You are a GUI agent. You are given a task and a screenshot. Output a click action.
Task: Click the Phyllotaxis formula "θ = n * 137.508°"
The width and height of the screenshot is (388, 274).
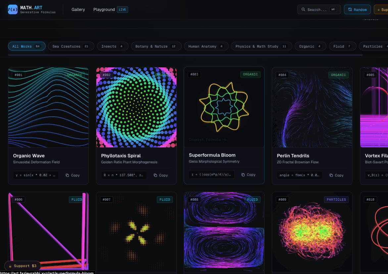coord(124,175)
